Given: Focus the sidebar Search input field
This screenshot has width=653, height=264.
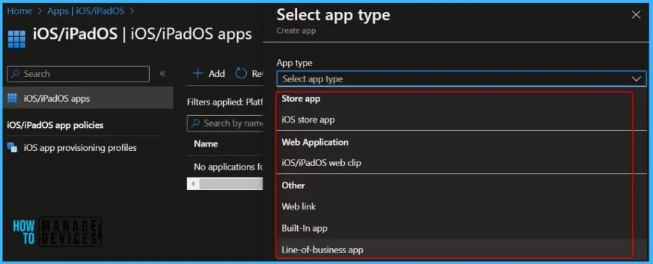Looking at the screenshot, I should [x=78, y=74].
